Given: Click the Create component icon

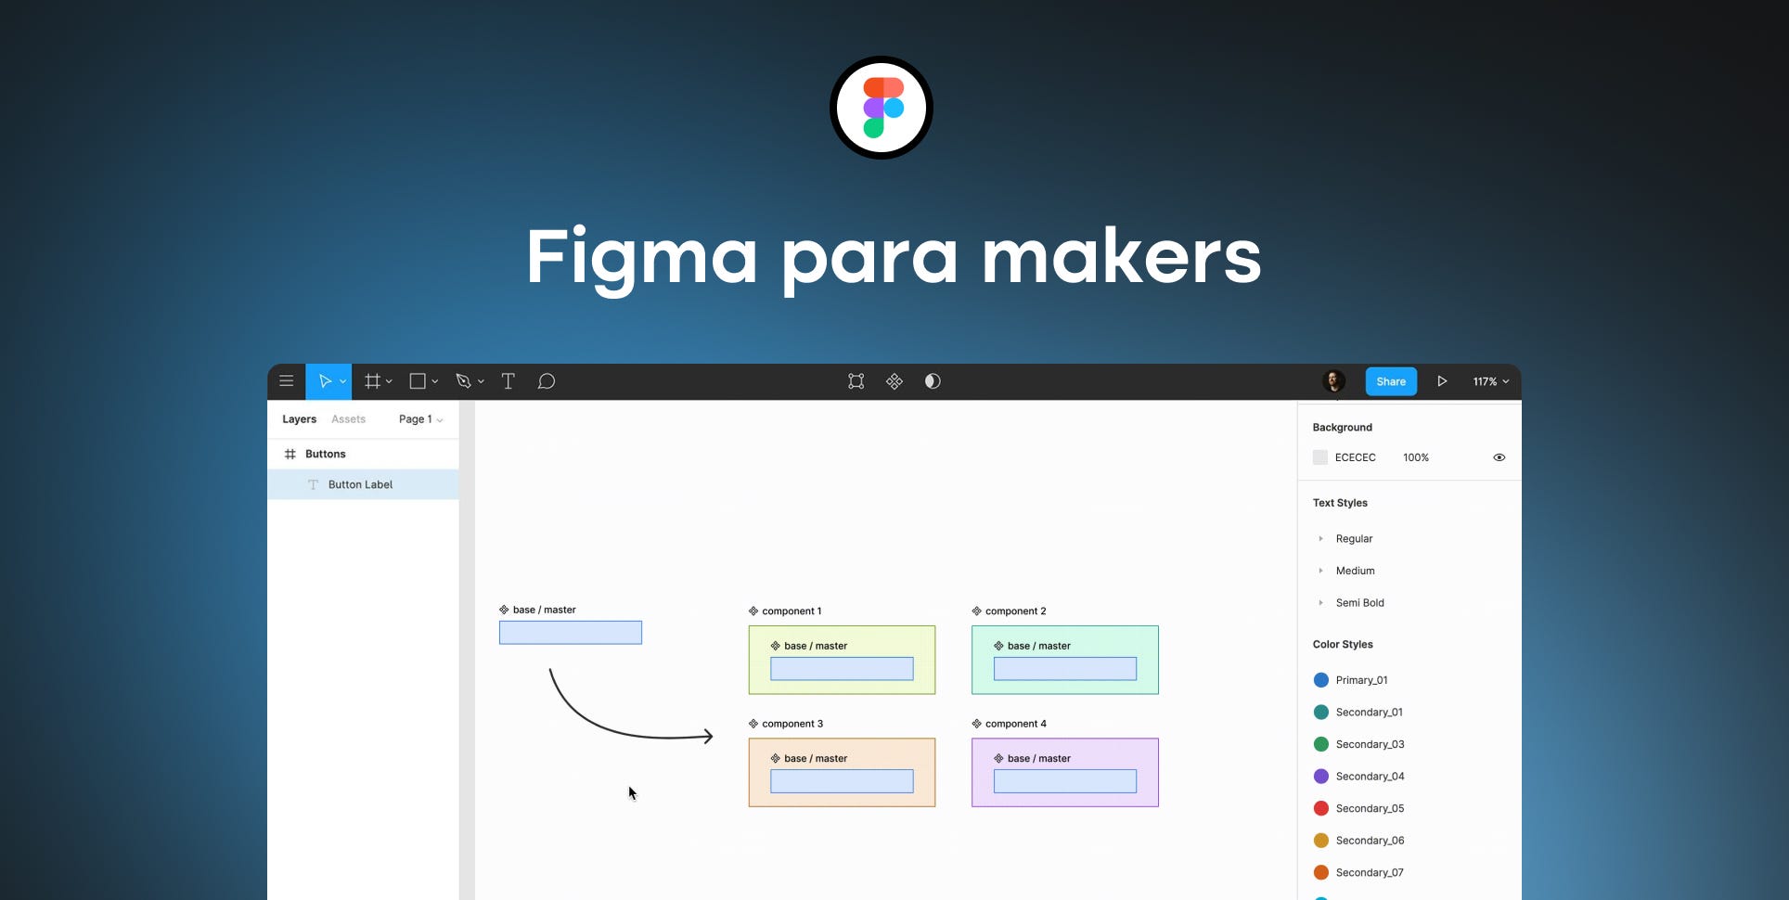Looking at the screenshot, I should [x=894, y=381].
